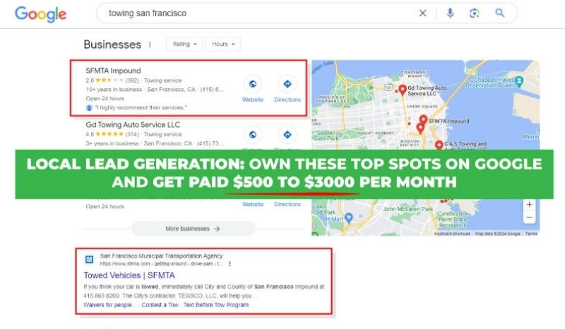Select the Gd Towing Auto Service map pin
Image resolution: width=565 pixels, height=329 pixels.
[x=403, y=90]
